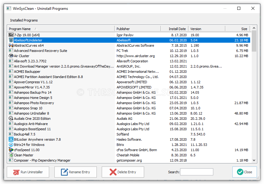This screenshot has height=184, width=264.
Task: Click the Air Cluster program icon
Action: [11, 56]
